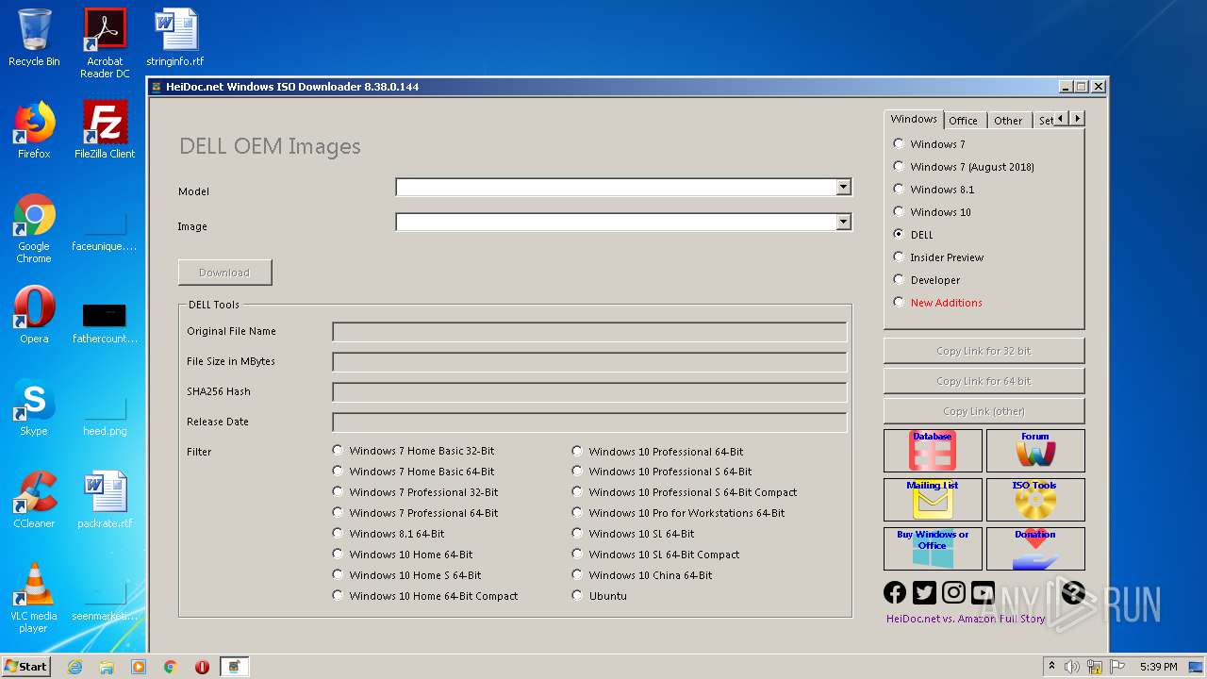Select Firefox desktop shortcut
Screen dimensions: 1207x679
tap(34, 130)
